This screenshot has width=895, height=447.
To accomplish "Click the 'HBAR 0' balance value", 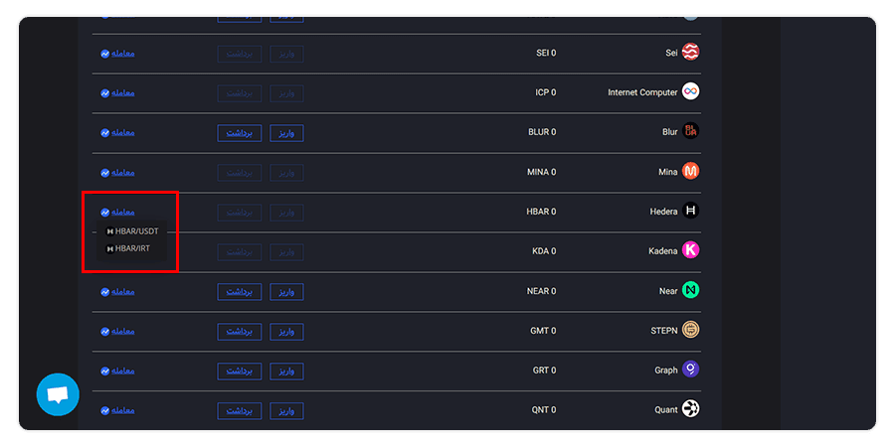I will point(541,212).
